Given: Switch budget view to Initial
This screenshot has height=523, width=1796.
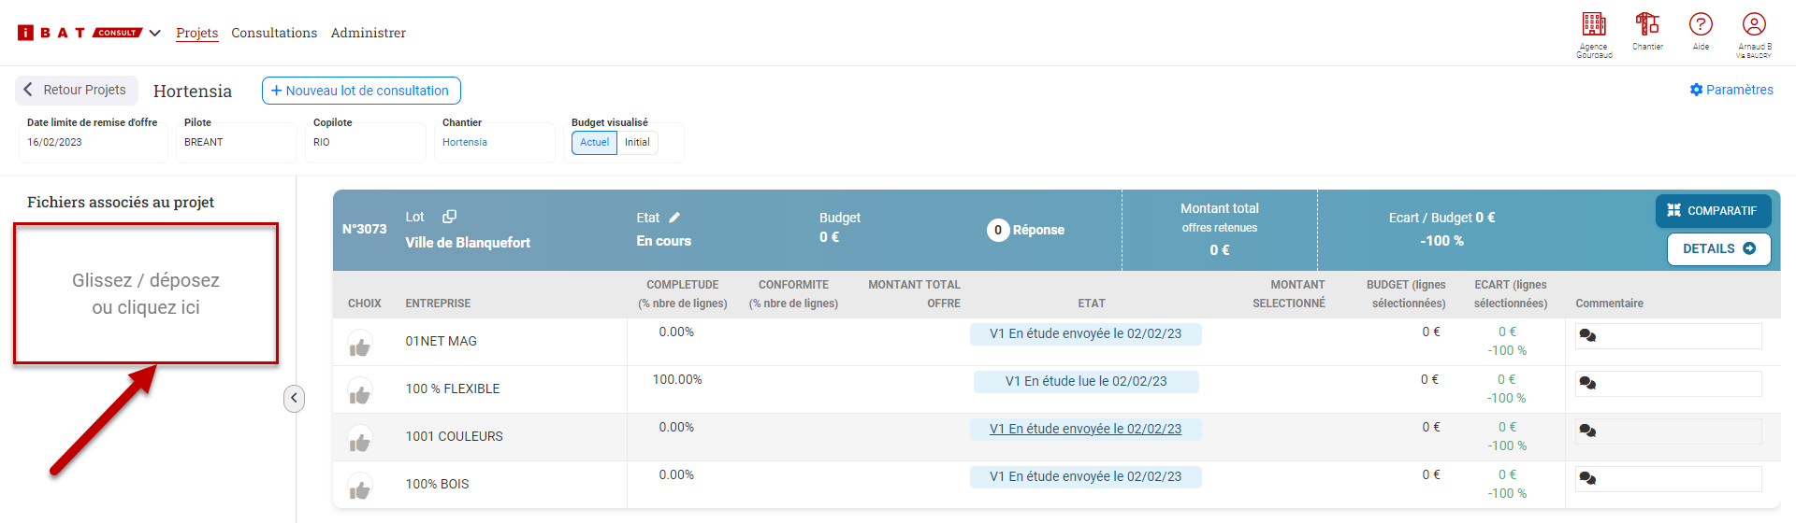Looking at the screenshot, I should point(637,143).
